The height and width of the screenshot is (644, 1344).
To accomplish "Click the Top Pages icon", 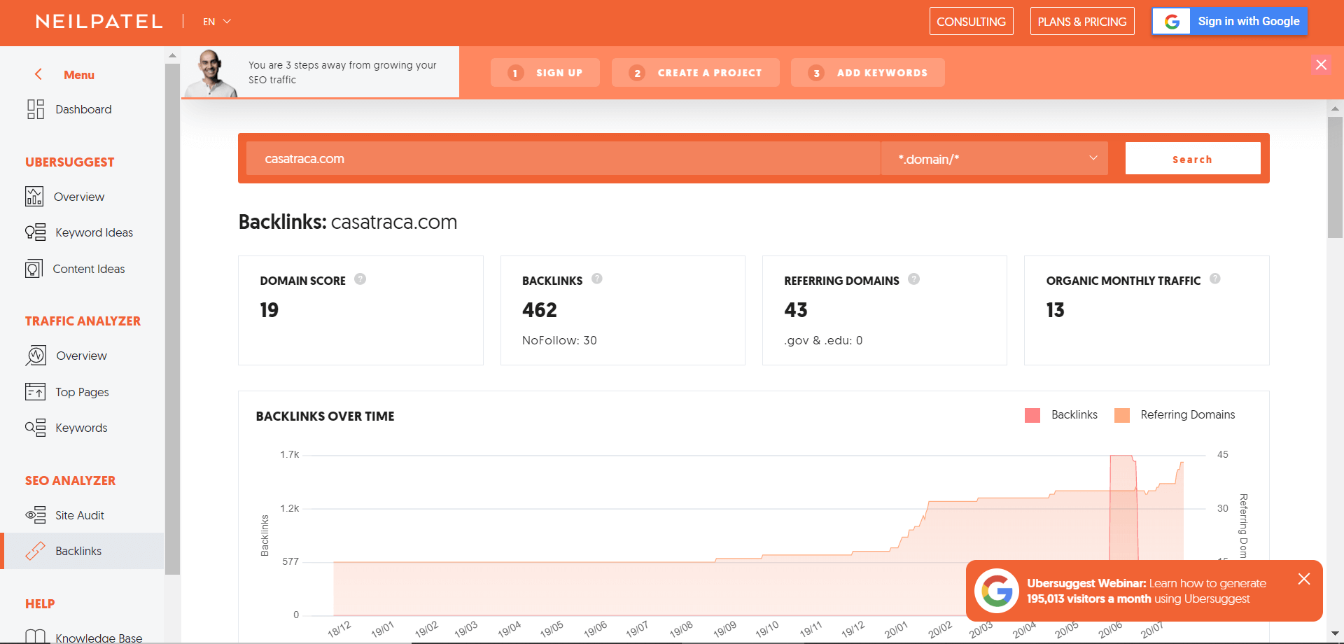I will click(36, 391).
